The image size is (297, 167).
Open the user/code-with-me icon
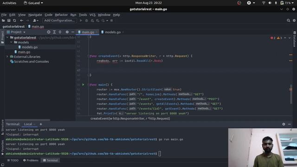tap(35, 20)
